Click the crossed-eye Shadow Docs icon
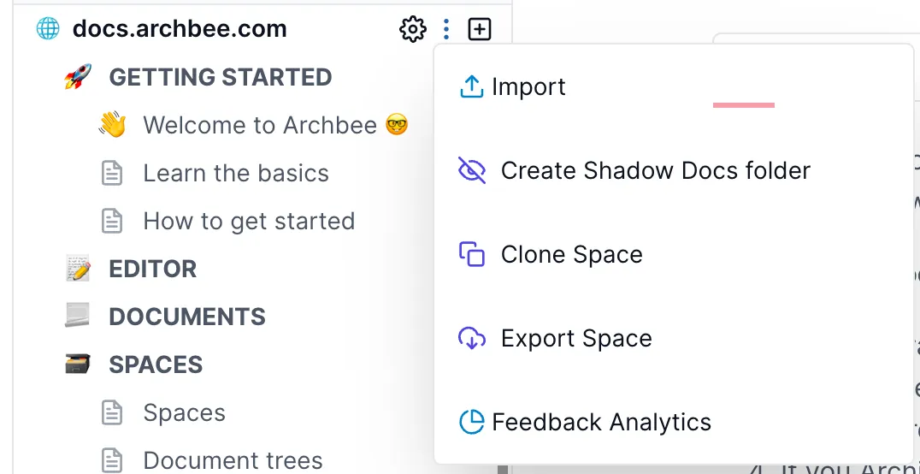The image size is (920, 474). pos(472,171)
